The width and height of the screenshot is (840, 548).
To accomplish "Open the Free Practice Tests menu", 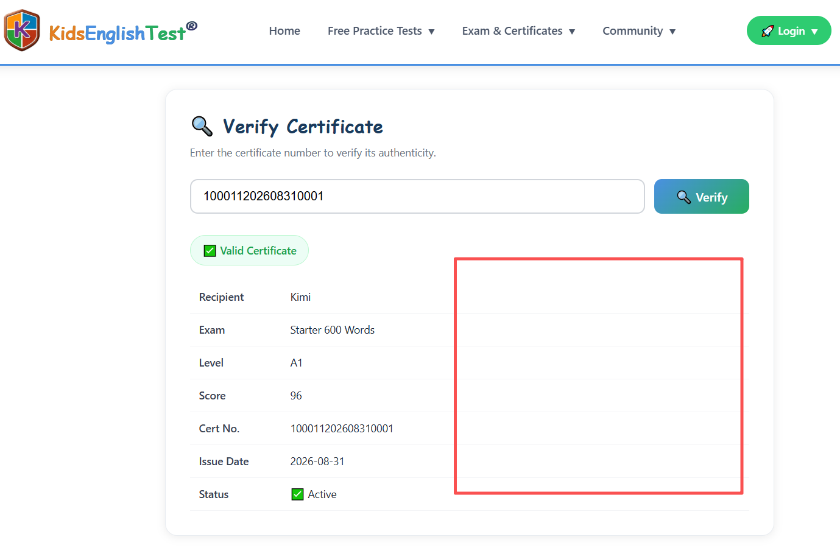I will (x=381, y=31).
